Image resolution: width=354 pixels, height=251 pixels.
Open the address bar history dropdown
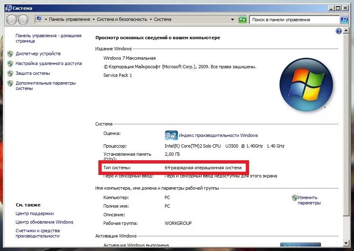(232, 20)
